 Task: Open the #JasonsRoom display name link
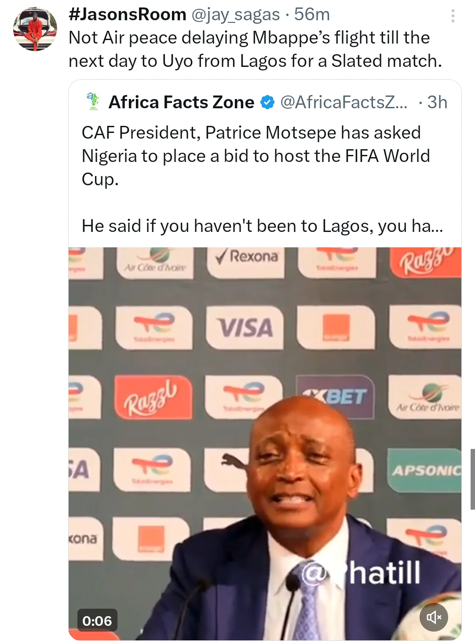pyautogui.click(x=128, y=15)
